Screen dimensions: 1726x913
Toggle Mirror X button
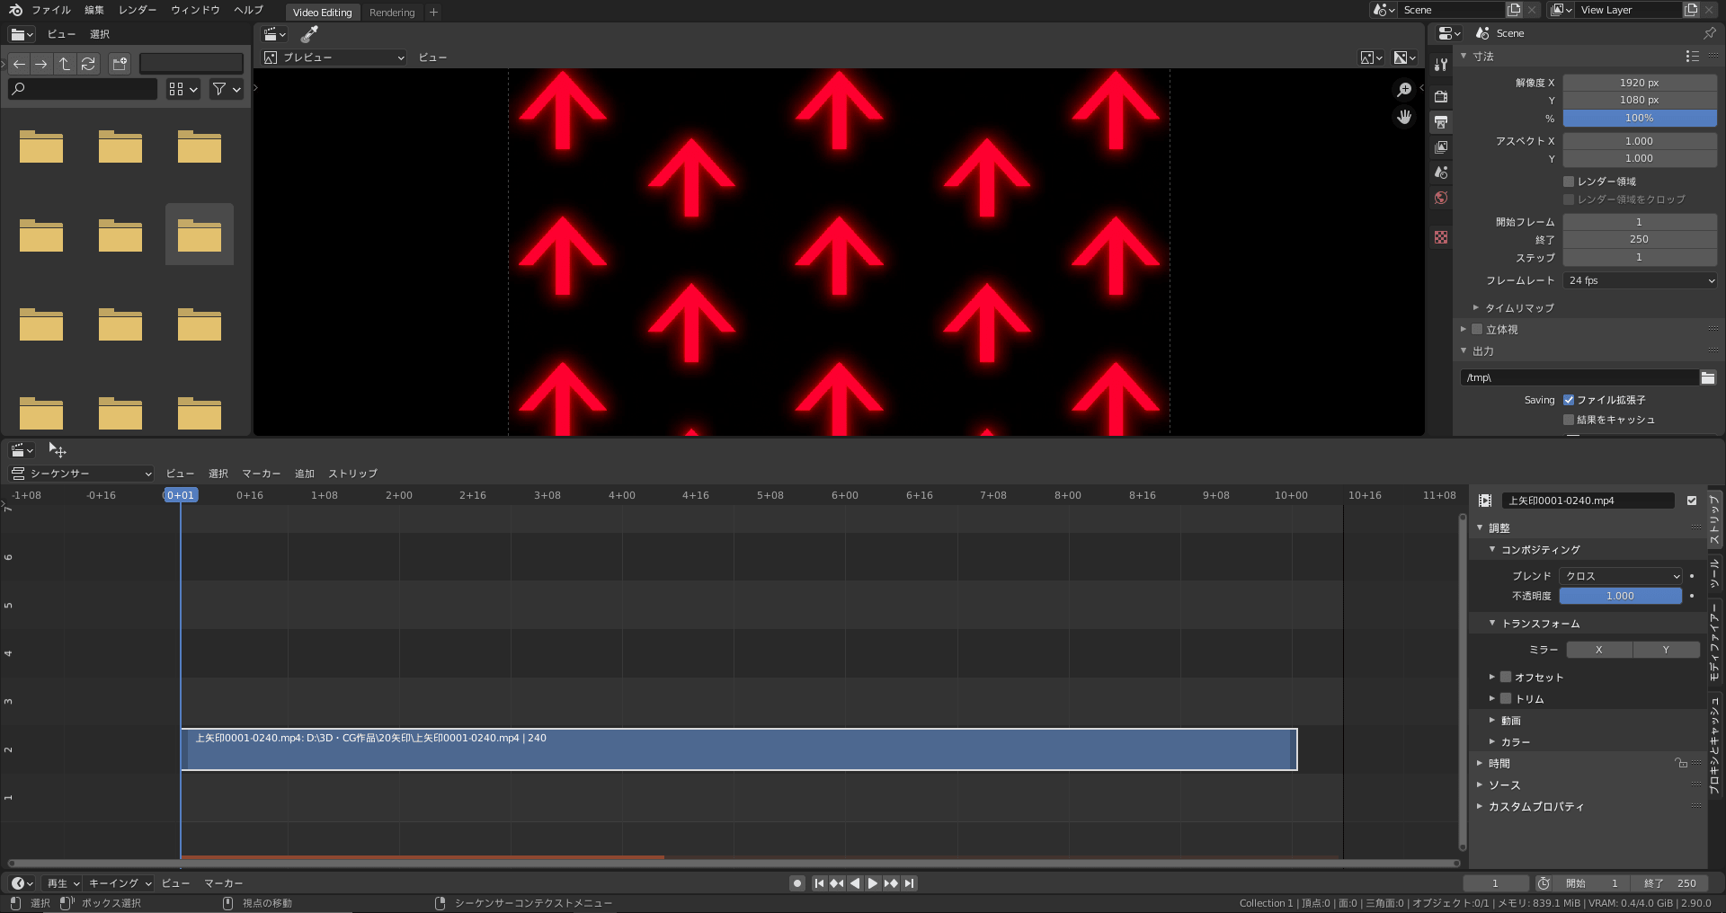[x=1599, y=650]
